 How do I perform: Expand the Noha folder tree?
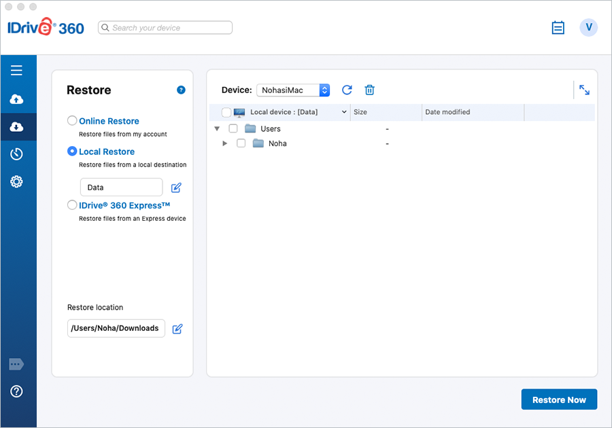[x=225, y=143]
